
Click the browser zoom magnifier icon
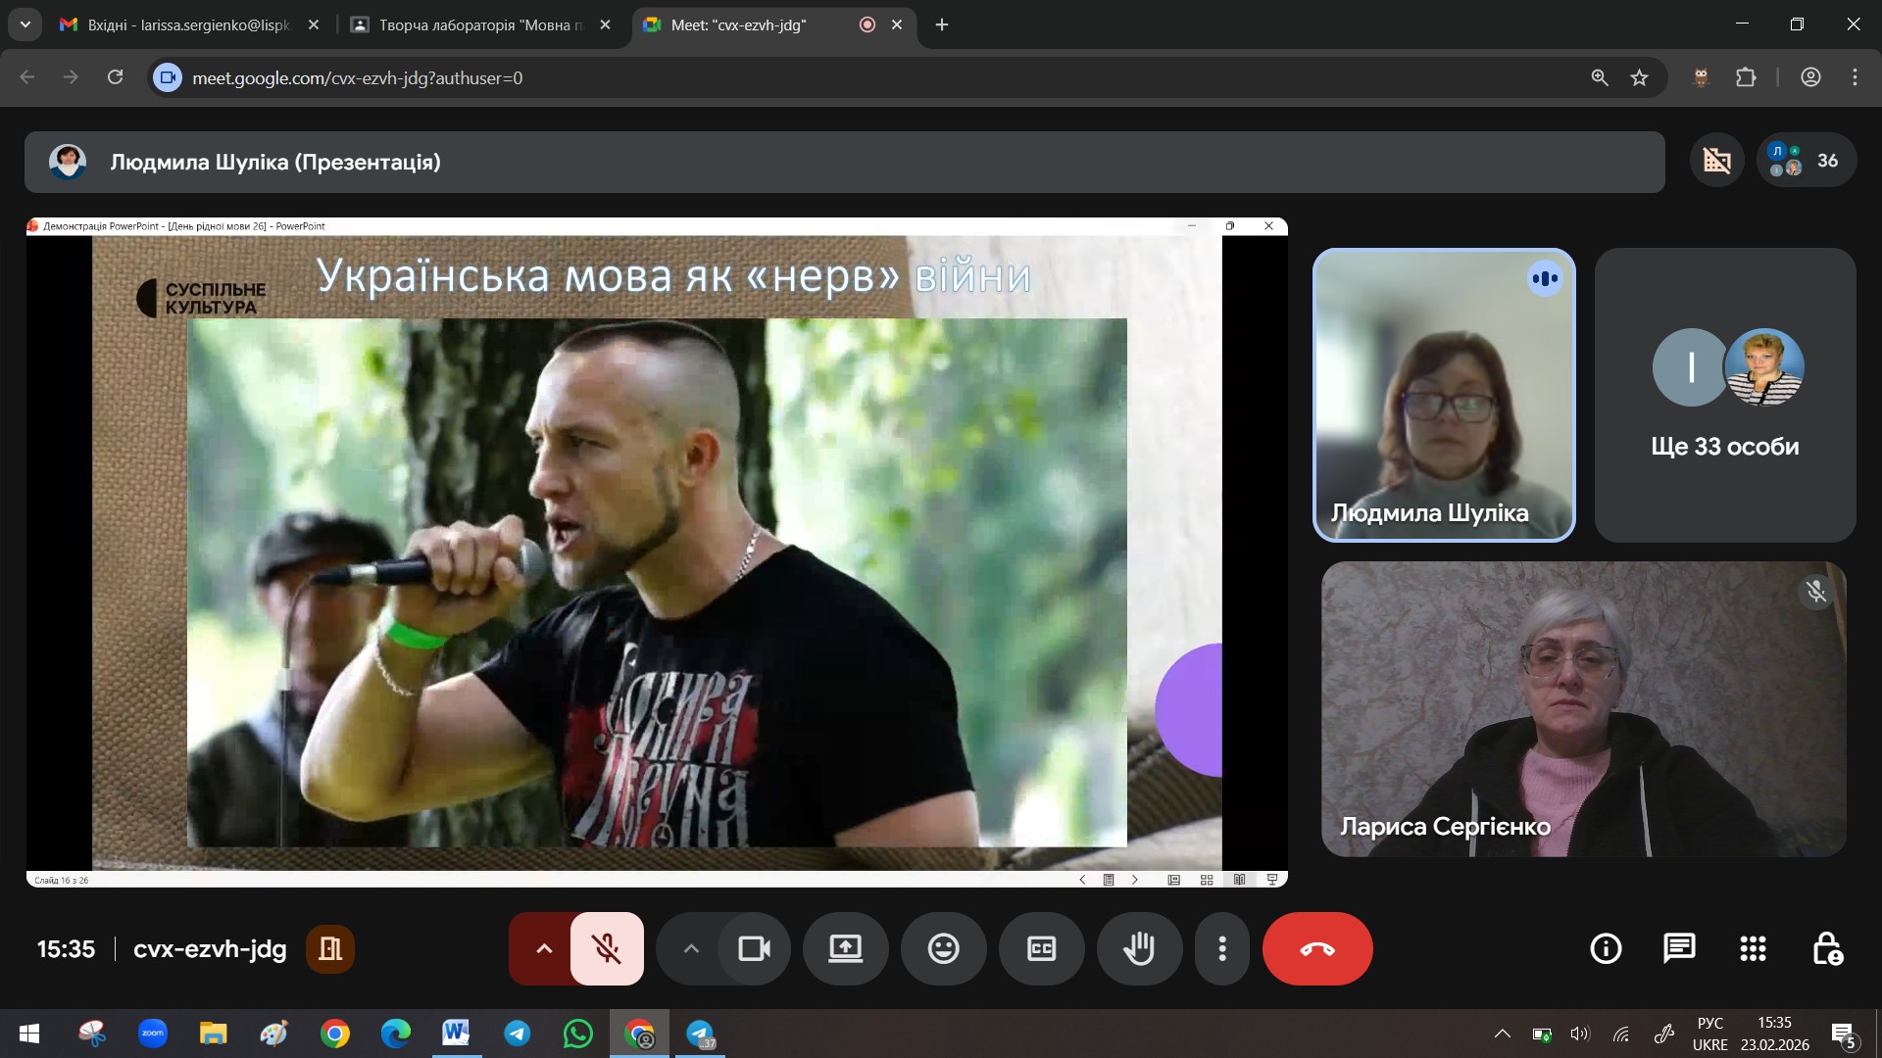click(x=1599, y=77)
